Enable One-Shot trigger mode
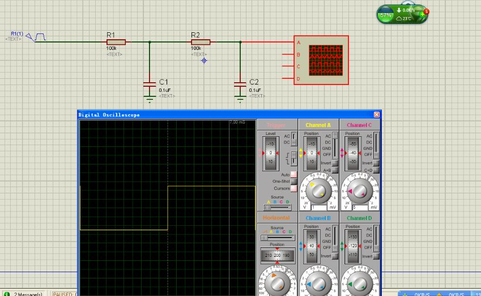This screenshot has height=296, width=481. [x=293, y=181]
